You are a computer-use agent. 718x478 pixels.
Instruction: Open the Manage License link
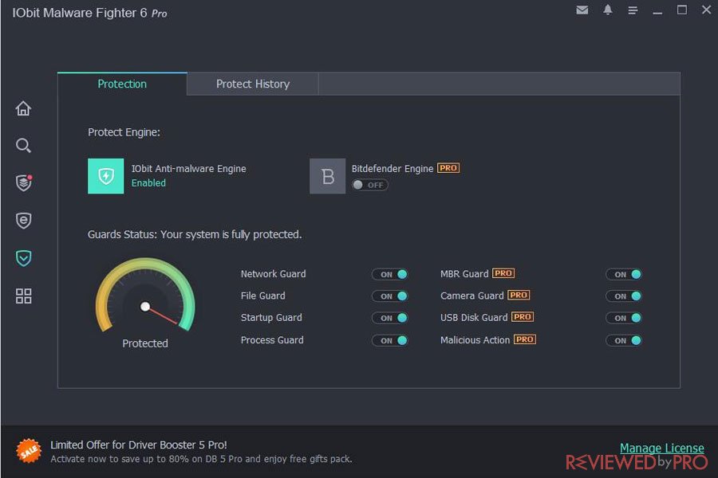661,448
